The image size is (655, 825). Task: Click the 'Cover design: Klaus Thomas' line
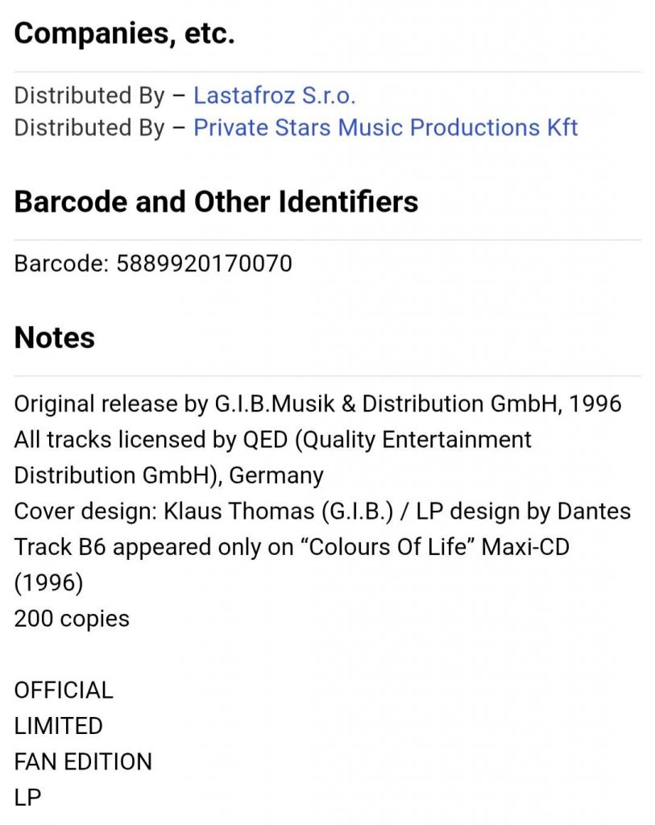(322, 512)
